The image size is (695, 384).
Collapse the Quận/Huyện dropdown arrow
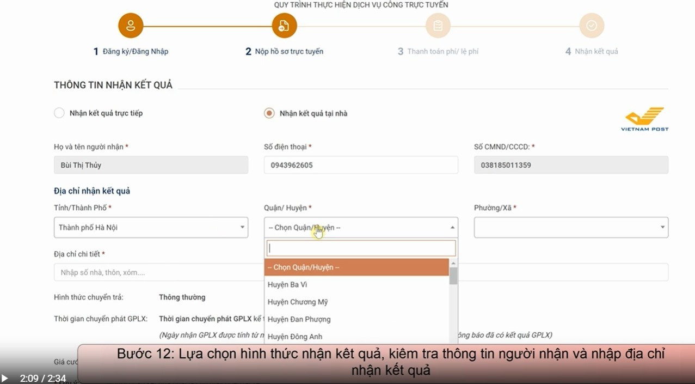point(452,227)
